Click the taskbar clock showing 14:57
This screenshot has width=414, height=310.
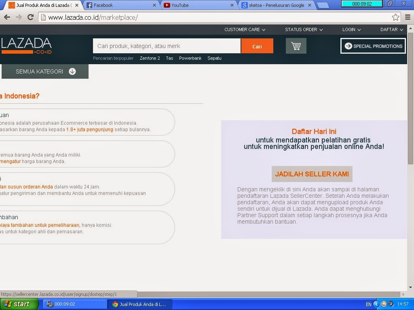point(403,304)
